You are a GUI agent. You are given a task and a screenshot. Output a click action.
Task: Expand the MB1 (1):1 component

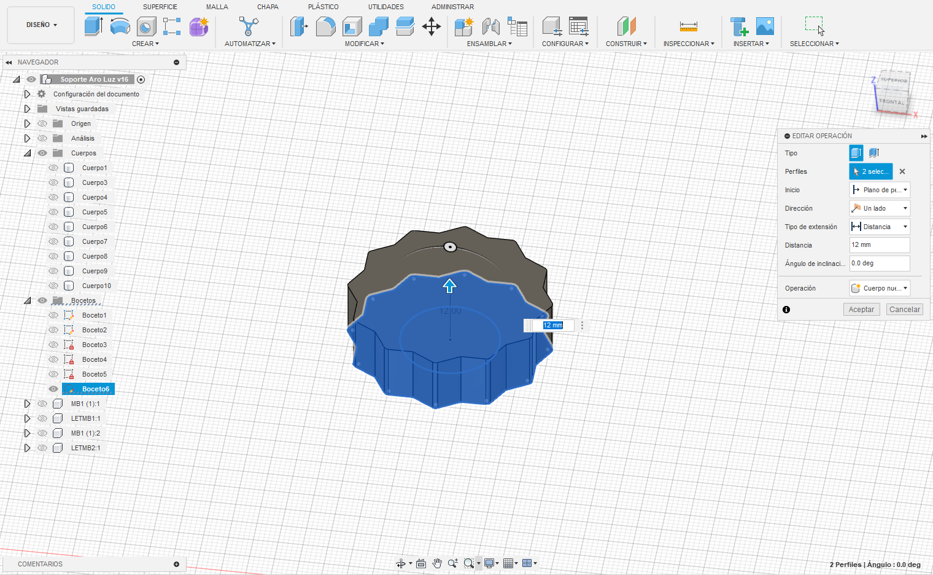27,404
